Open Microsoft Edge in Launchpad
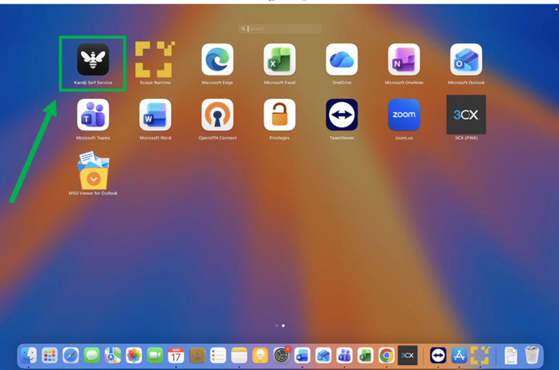Viewport: 559px width, 370px height. [x=217, y=59]
